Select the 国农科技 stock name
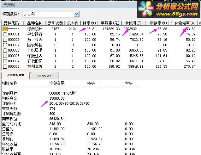 pos(35,45)
